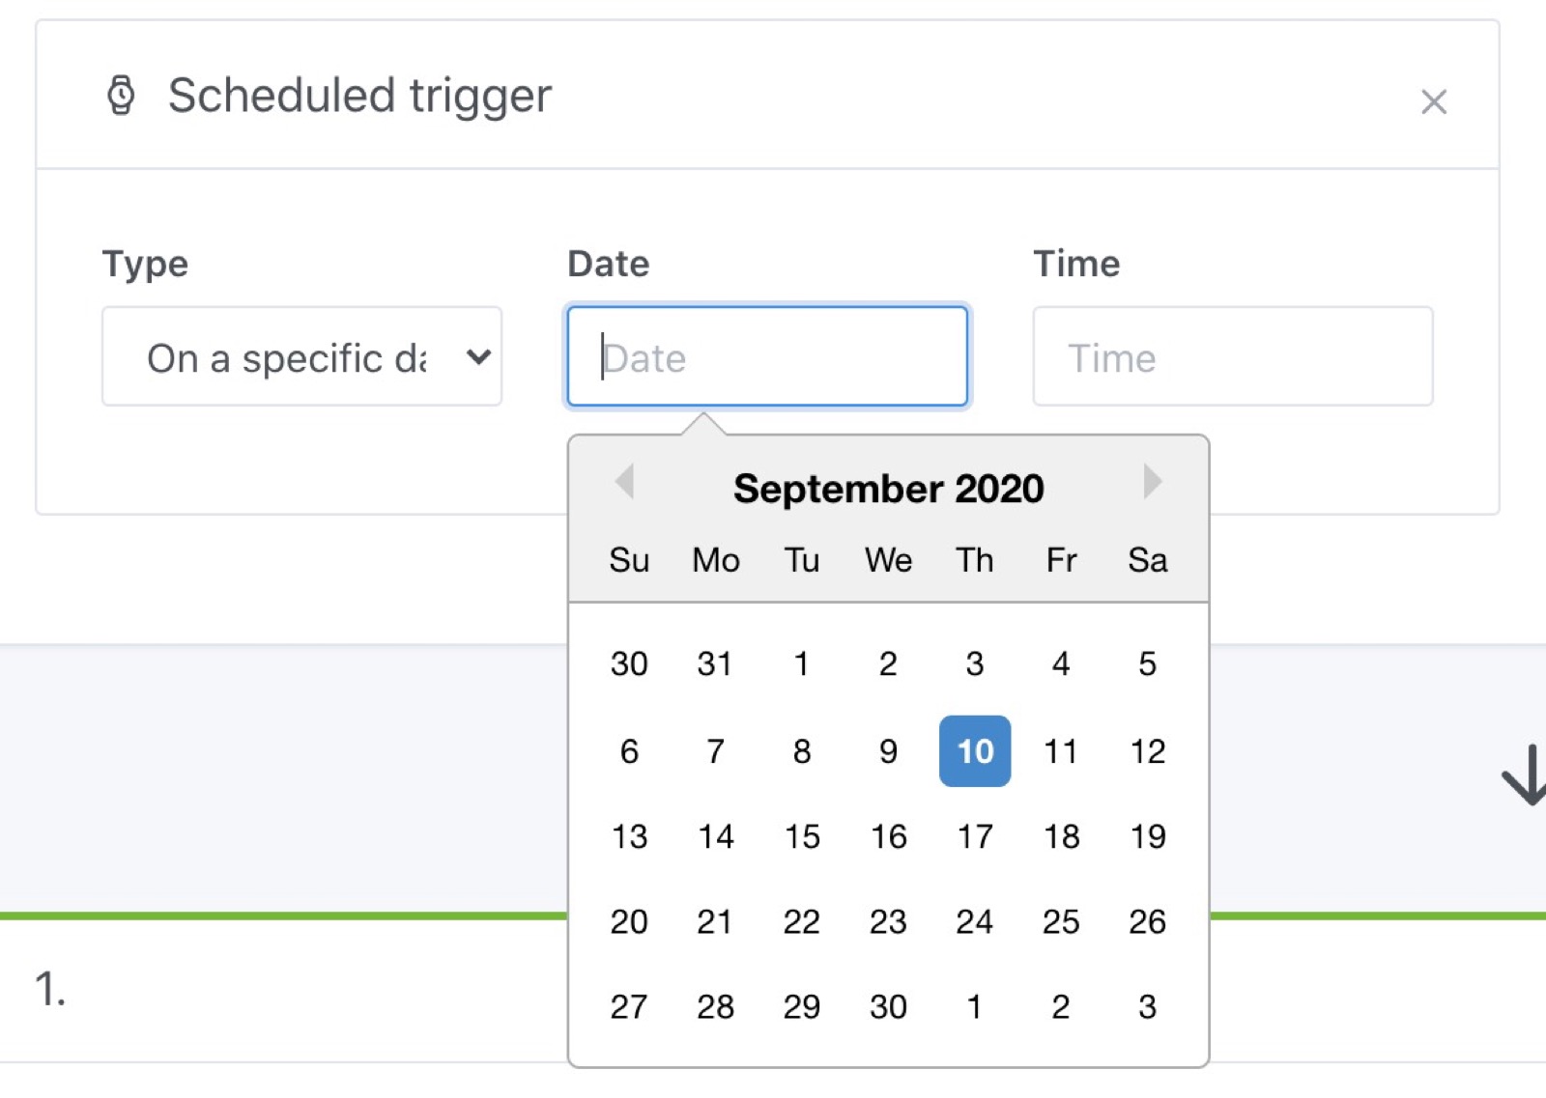Click the left arrow to view August 2020
The width and height of the screenshot is (1546, 1098).
[624, 483]
